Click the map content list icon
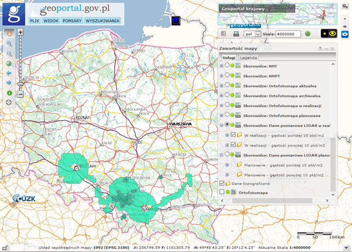The width and height of the screenshot is (352, 252). coord(224,33)
